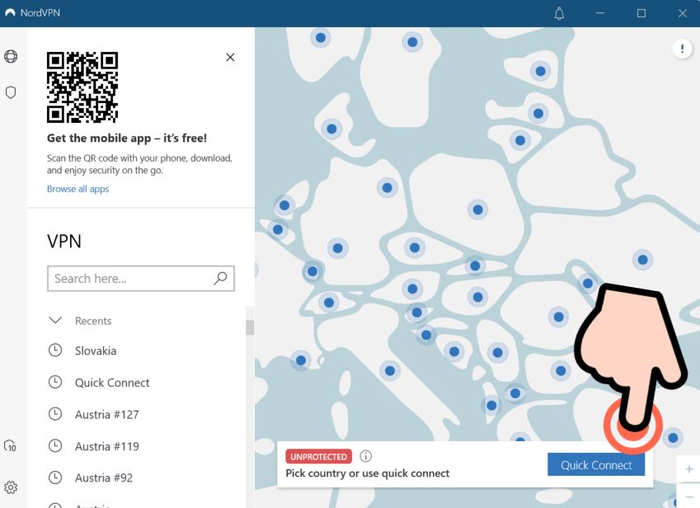
Task: Click the clock icon beside Austria #127
Action: tap(55, 414)
